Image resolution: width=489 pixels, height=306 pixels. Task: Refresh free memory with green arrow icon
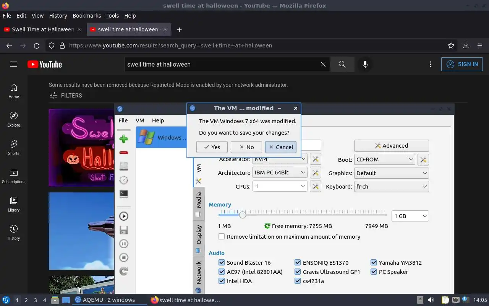pyautogui.click(x=267, y=226)
